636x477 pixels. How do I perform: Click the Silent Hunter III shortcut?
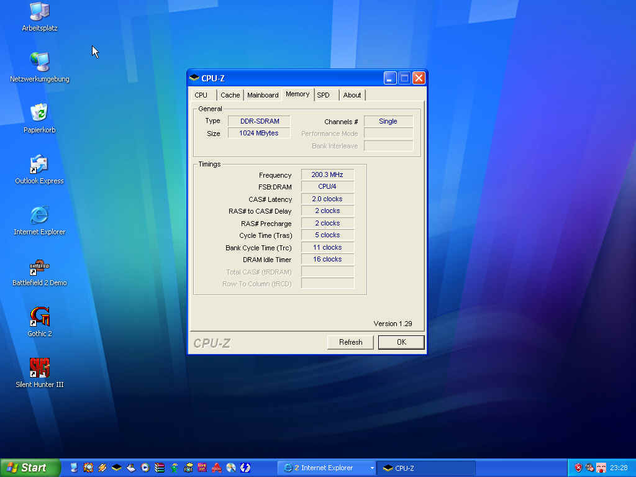pos(39,373)
